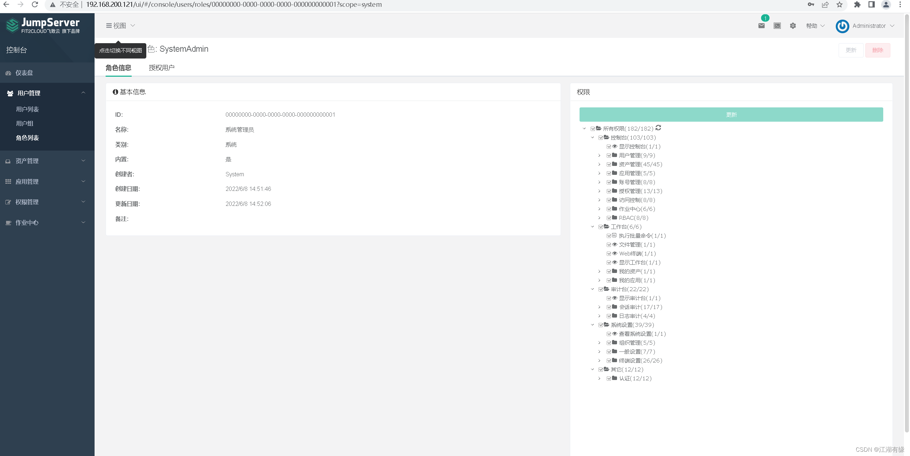Expand 作业中心 sidebar menu
Image resolution: width=910 pixels, height=456 pixels.
[47, 223]
